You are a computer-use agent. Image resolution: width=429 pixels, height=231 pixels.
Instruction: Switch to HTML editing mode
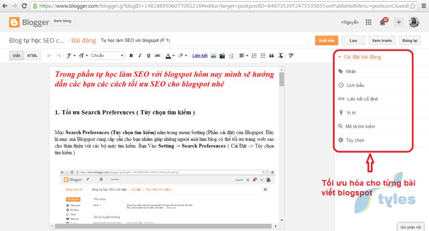coord(32,56)
